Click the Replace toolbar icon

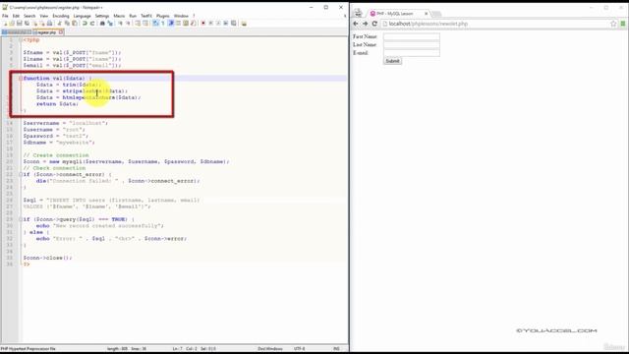coord(109,24)
